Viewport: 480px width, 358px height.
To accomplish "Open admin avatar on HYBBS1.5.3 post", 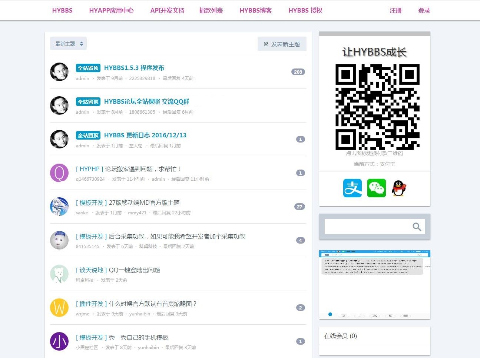I will [59, 72].
